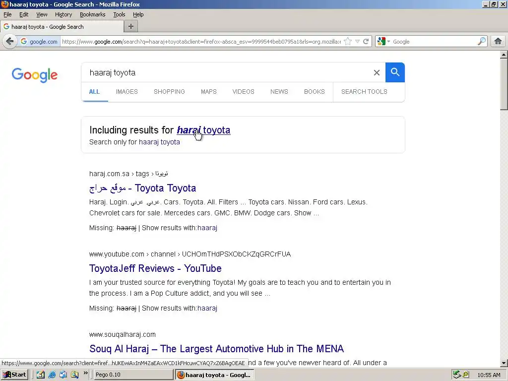Viewport: 508px width, 381px height.
Task: Switch to the VIDEOS tab
Action: (243, 92)
